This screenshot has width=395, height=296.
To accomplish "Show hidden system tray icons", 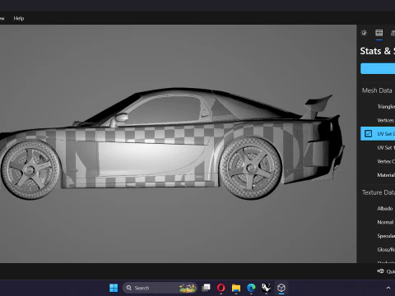I will pos(388,288).
